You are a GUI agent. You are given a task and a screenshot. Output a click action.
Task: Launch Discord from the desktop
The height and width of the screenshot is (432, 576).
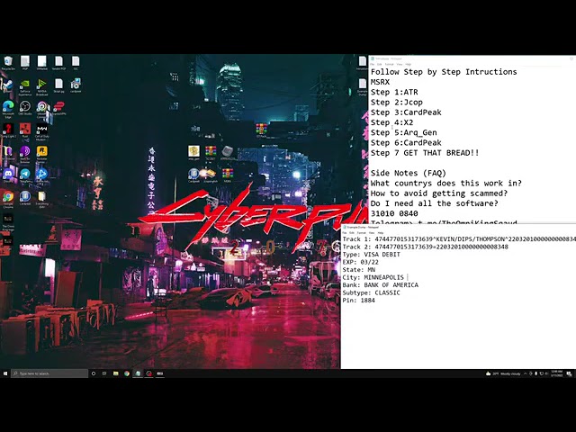coord(8,175)
